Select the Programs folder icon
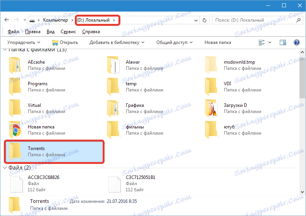Screen dimensions: 306x216 coord(15,87)
